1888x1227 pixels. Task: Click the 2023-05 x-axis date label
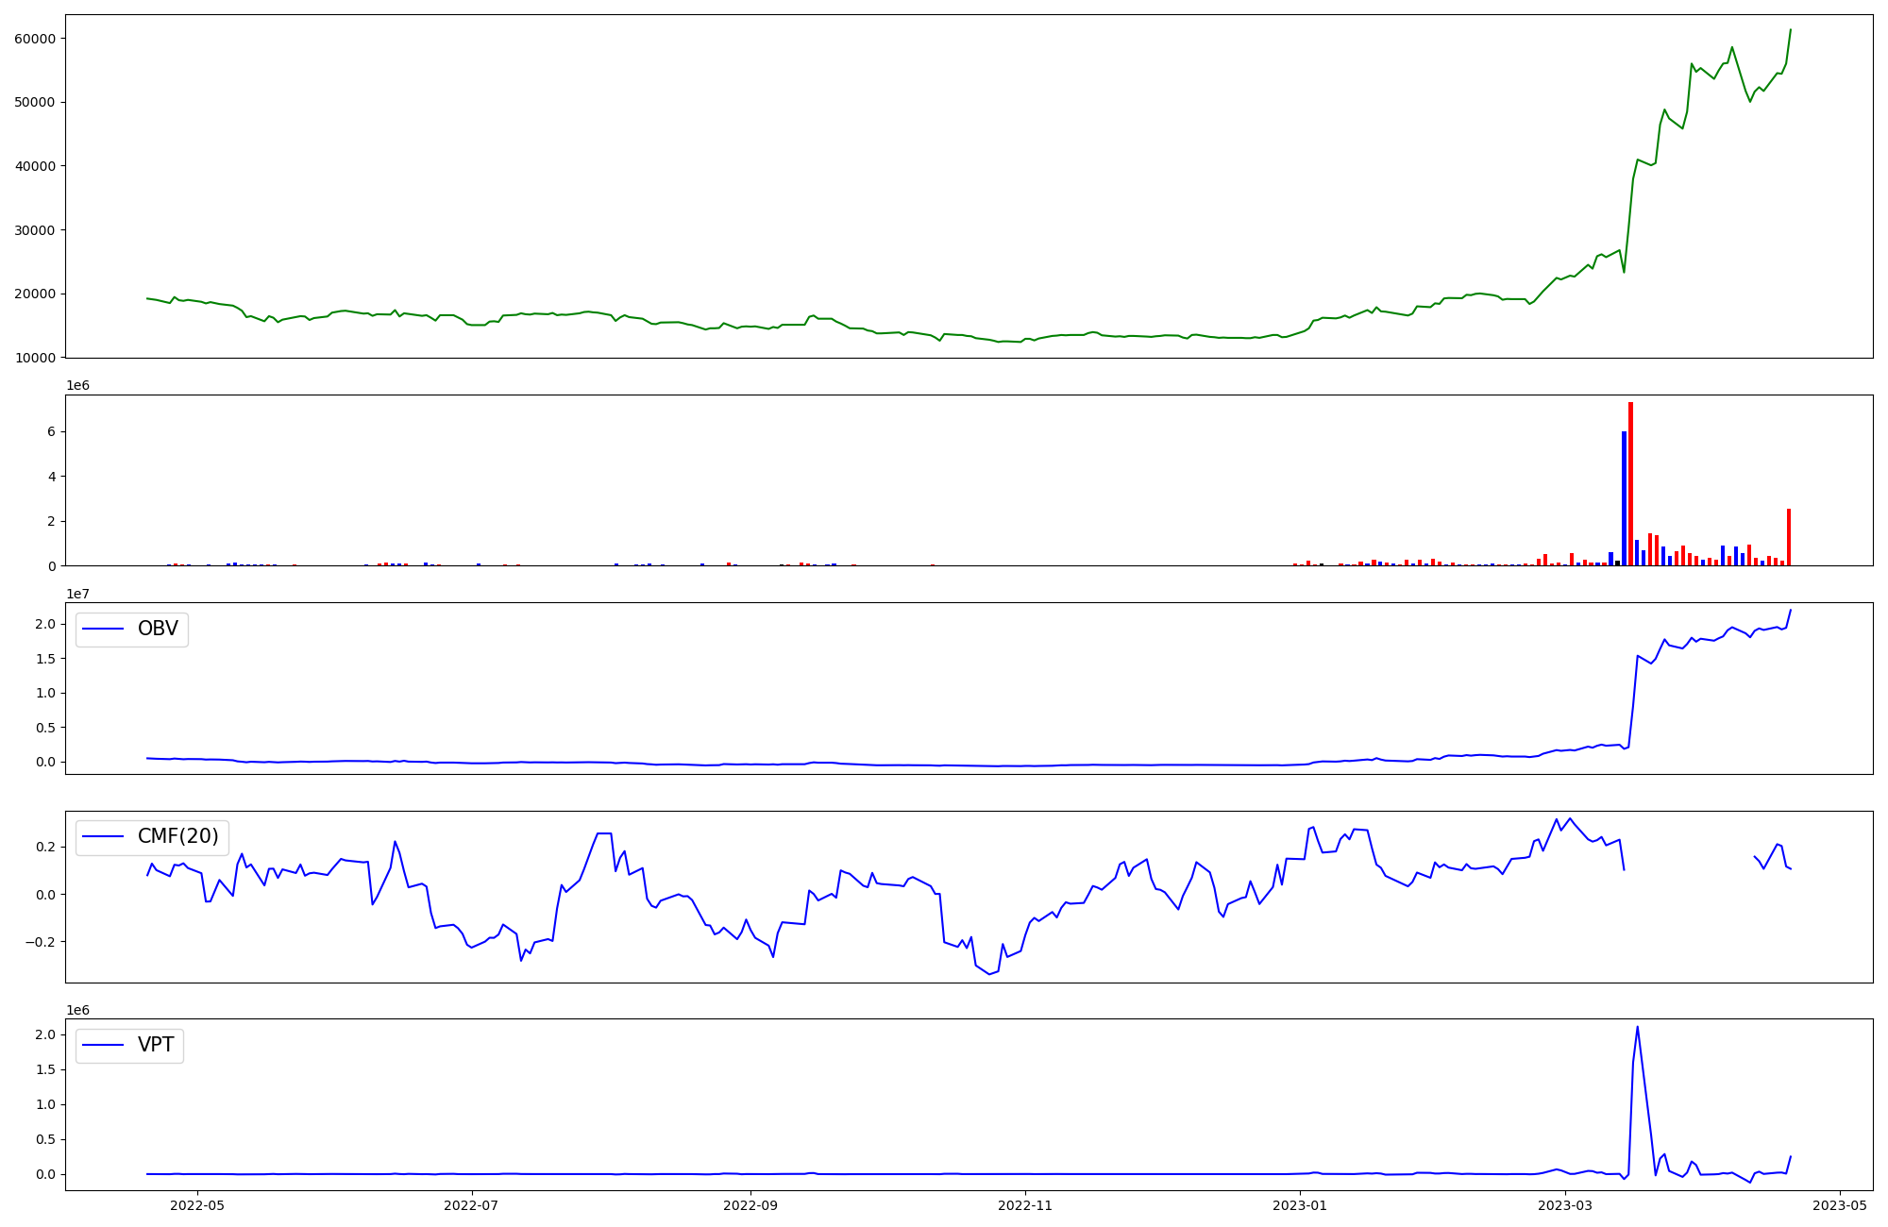[x=1840, y=1205]
